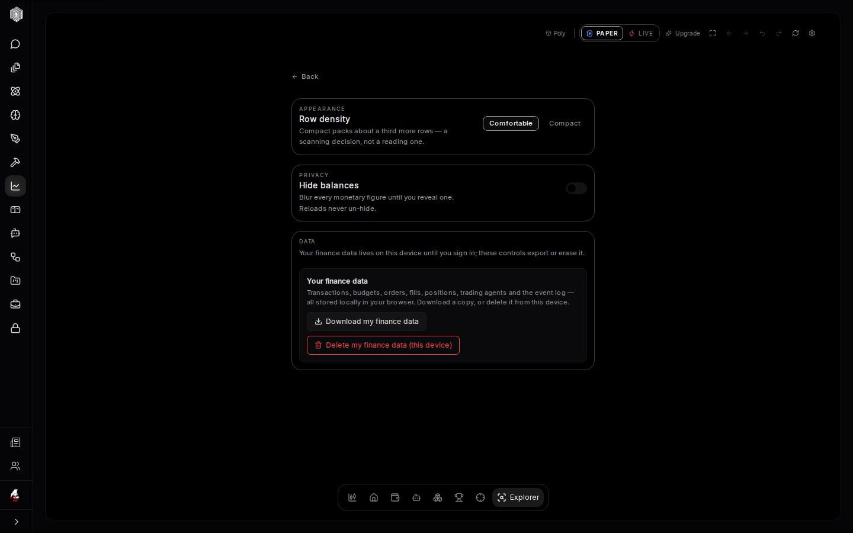The height and width of the screenshot is (533, 853).
Task: Click the Back link
Action: (305, 76)
